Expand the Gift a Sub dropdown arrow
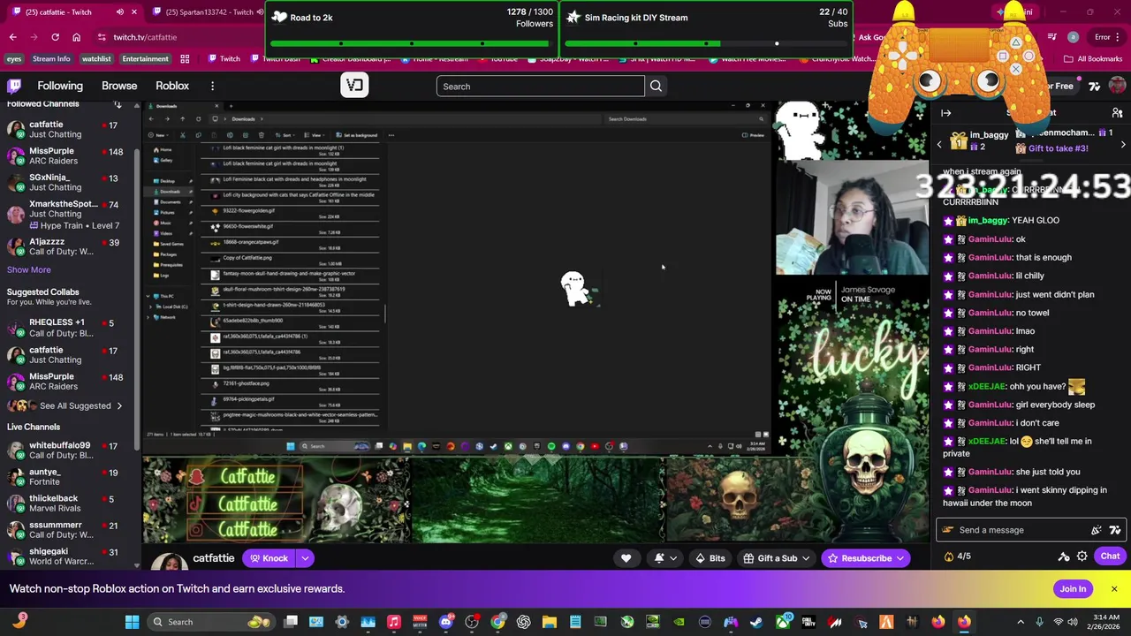 click(805, 558)
